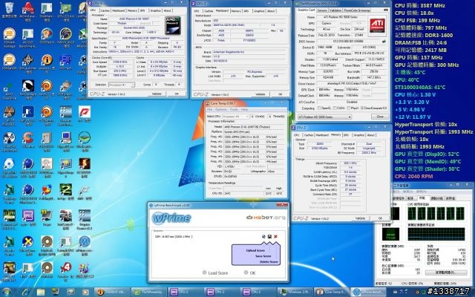Click Validate in the Mainboard CPU-Z window
This screenshot has height=297, width=475.
tap(261, 94)
